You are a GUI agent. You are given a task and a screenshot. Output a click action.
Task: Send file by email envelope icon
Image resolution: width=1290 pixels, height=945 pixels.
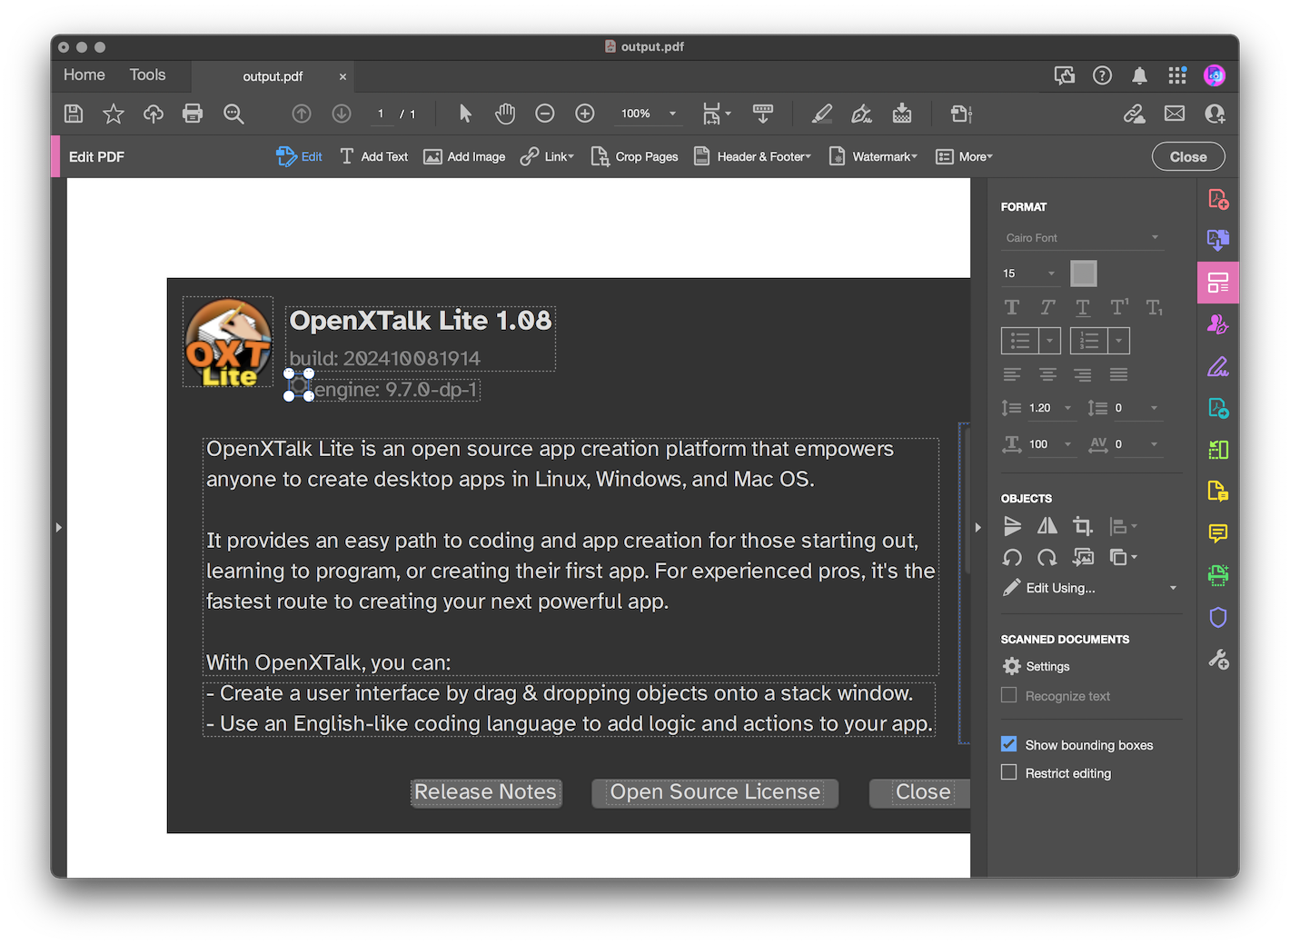[1175, 114]
